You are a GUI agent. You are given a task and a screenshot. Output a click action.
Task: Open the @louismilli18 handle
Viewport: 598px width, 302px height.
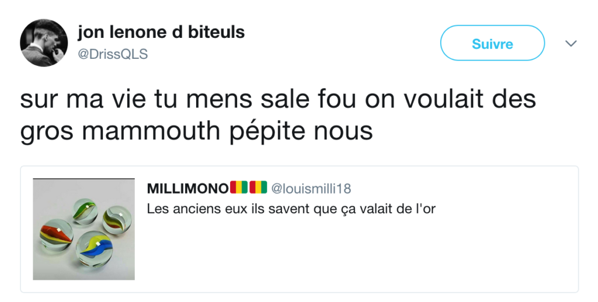click(x=311, y=188)
